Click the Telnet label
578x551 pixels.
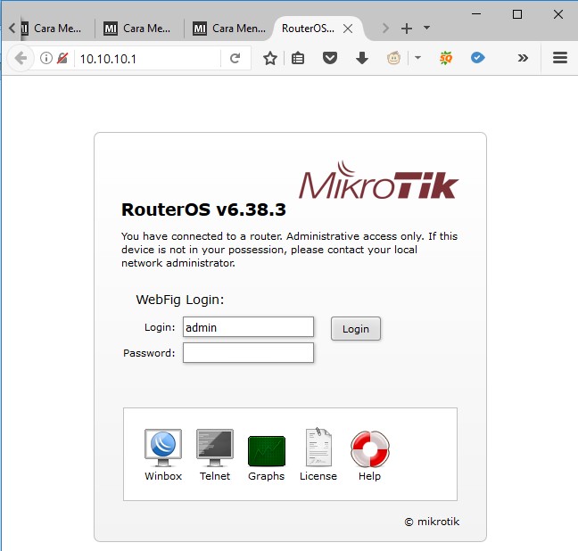[x=215, y=476]
